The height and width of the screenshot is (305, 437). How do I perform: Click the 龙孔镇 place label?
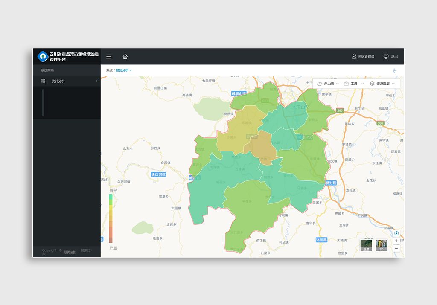point(351,190)
